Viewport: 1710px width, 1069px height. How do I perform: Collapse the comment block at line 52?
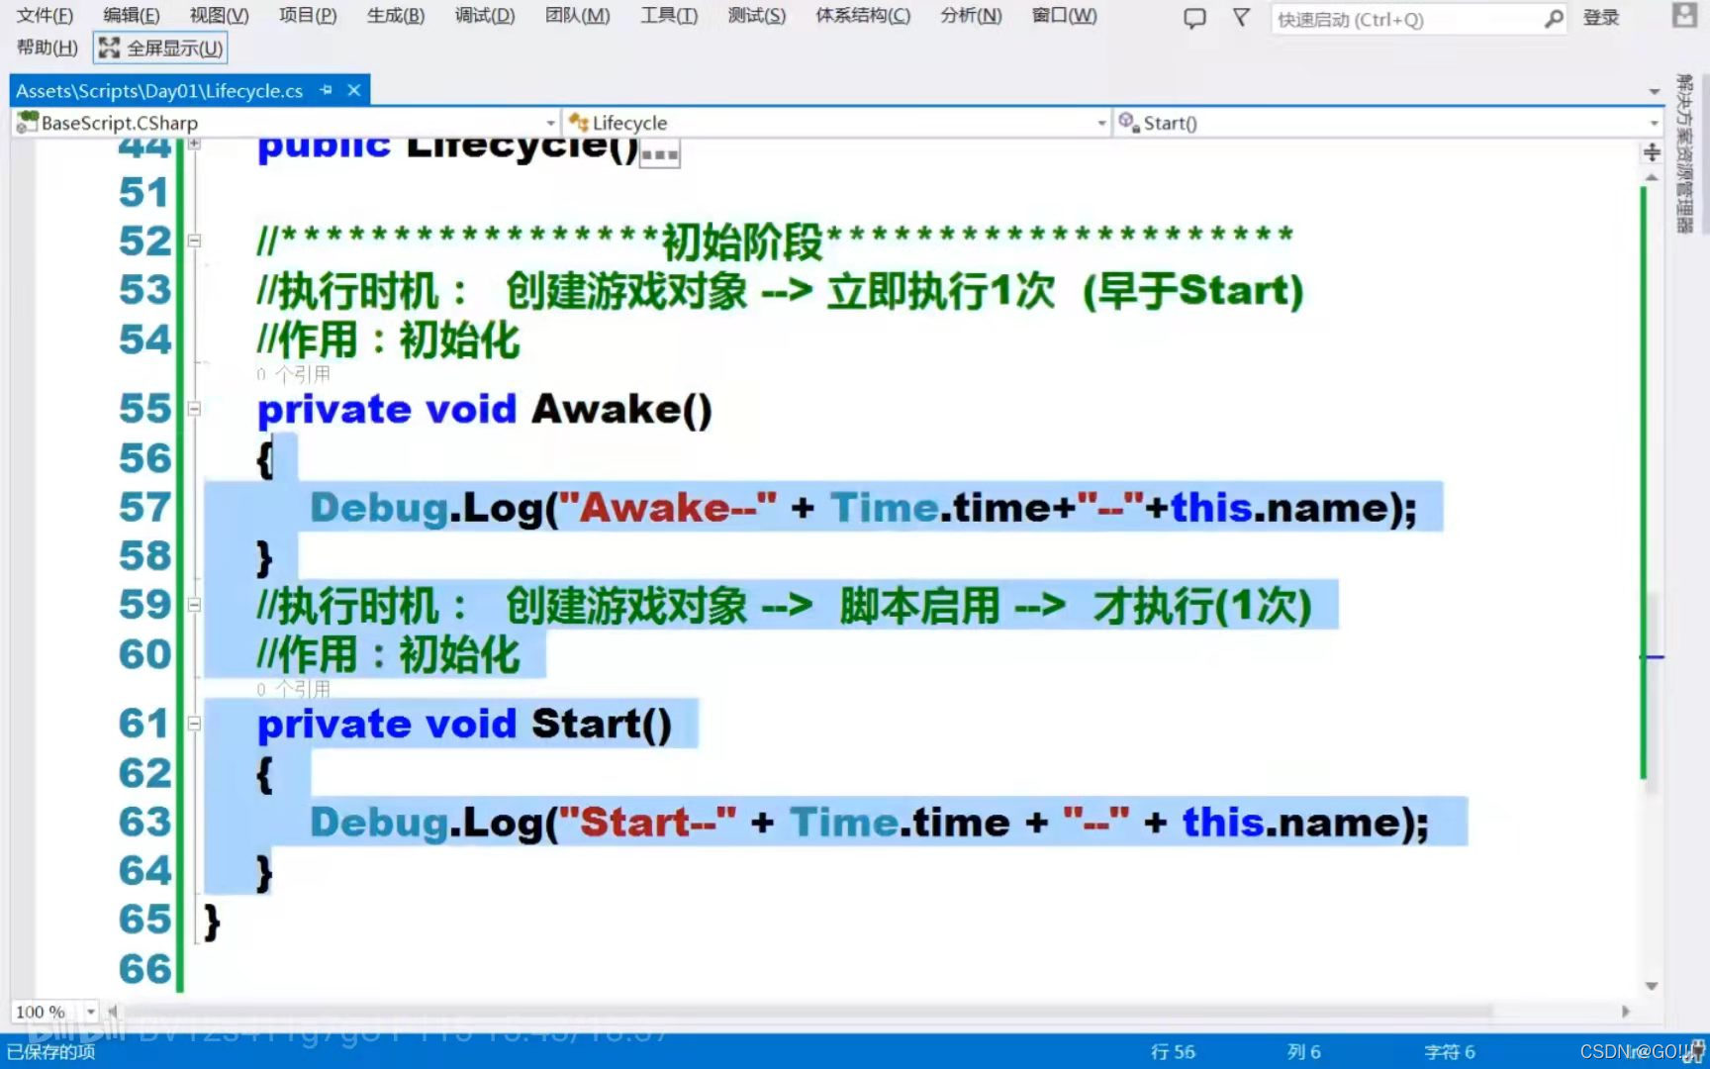tap(195, 241)
